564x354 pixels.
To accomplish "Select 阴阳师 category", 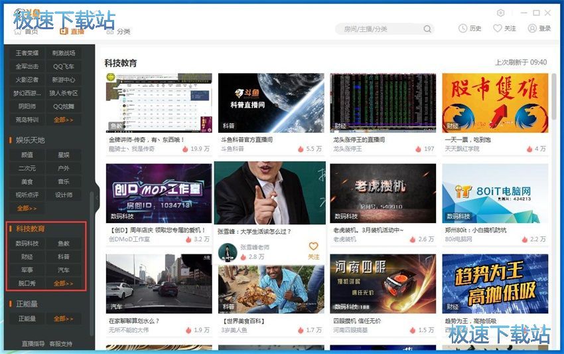I will [x=27, y=106].
